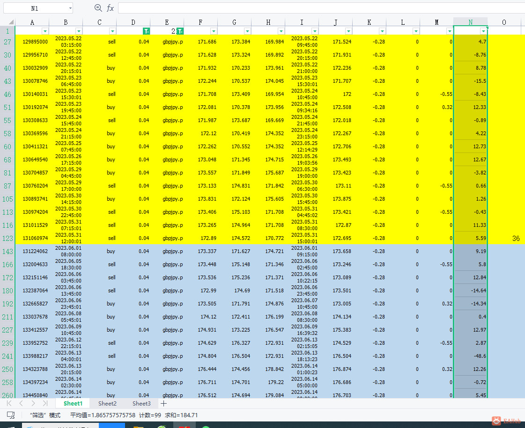This screenshot has height=428, width=525.
Task: Click into the formula bar input field
Action: point(318,8)
